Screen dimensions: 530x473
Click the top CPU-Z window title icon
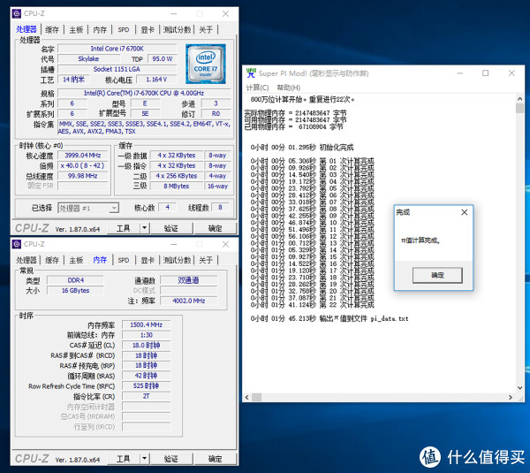pos(17,13)
